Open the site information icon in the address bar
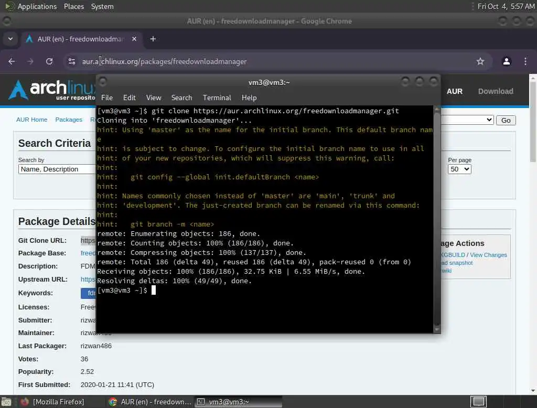The image size is (537, 408). tap(71, 61)
